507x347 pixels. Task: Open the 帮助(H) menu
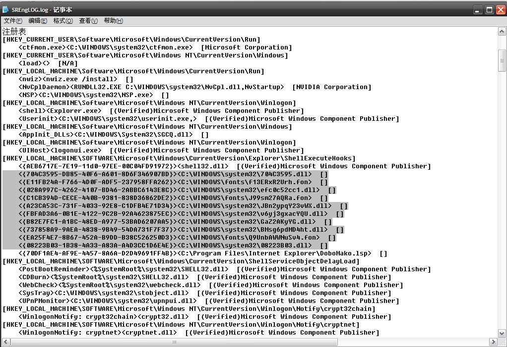[113, 21]
